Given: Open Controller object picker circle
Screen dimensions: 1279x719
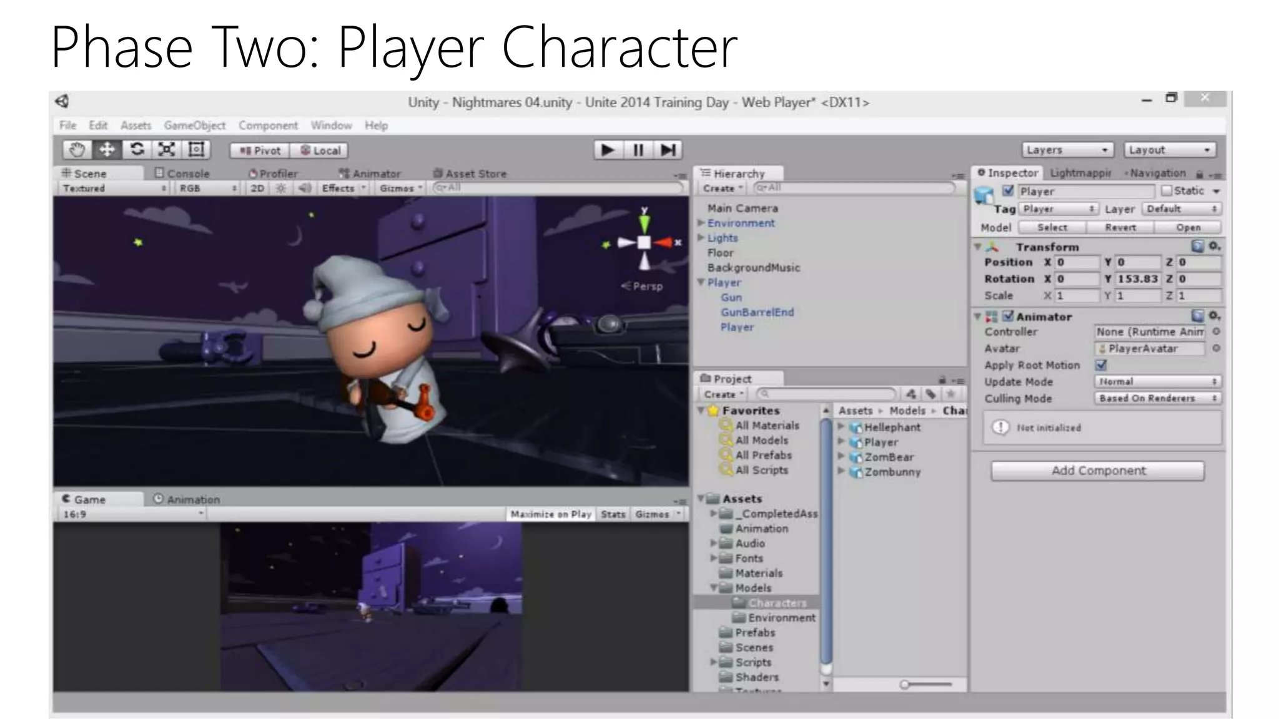Looking at the screenshot, I should pos(1216,331).
